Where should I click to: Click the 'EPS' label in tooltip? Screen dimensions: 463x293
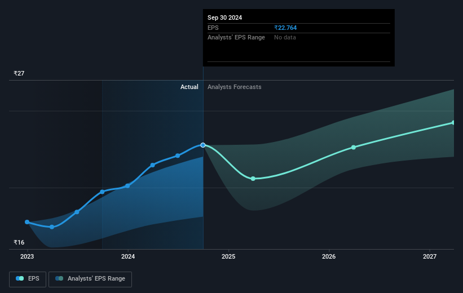coord(213,28)
